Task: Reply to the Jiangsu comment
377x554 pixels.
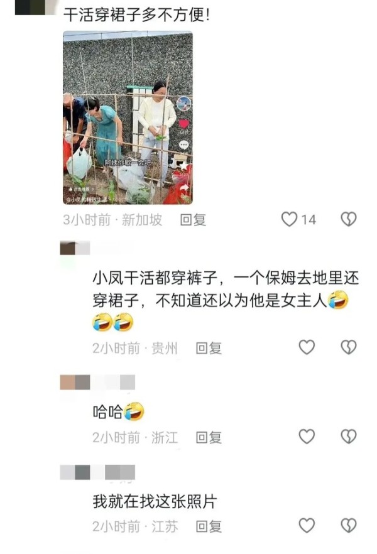Action: [209, 526]
